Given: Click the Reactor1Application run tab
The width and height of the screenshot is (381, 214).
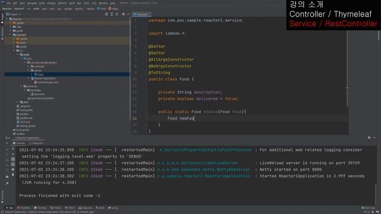Looking at the screenshot, I should [x=28, y=138].
